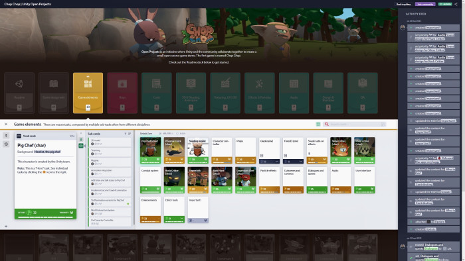465x261 pixels.
Task: Click priority chevron on Editor tools card
Action: (x=182, y=219)
